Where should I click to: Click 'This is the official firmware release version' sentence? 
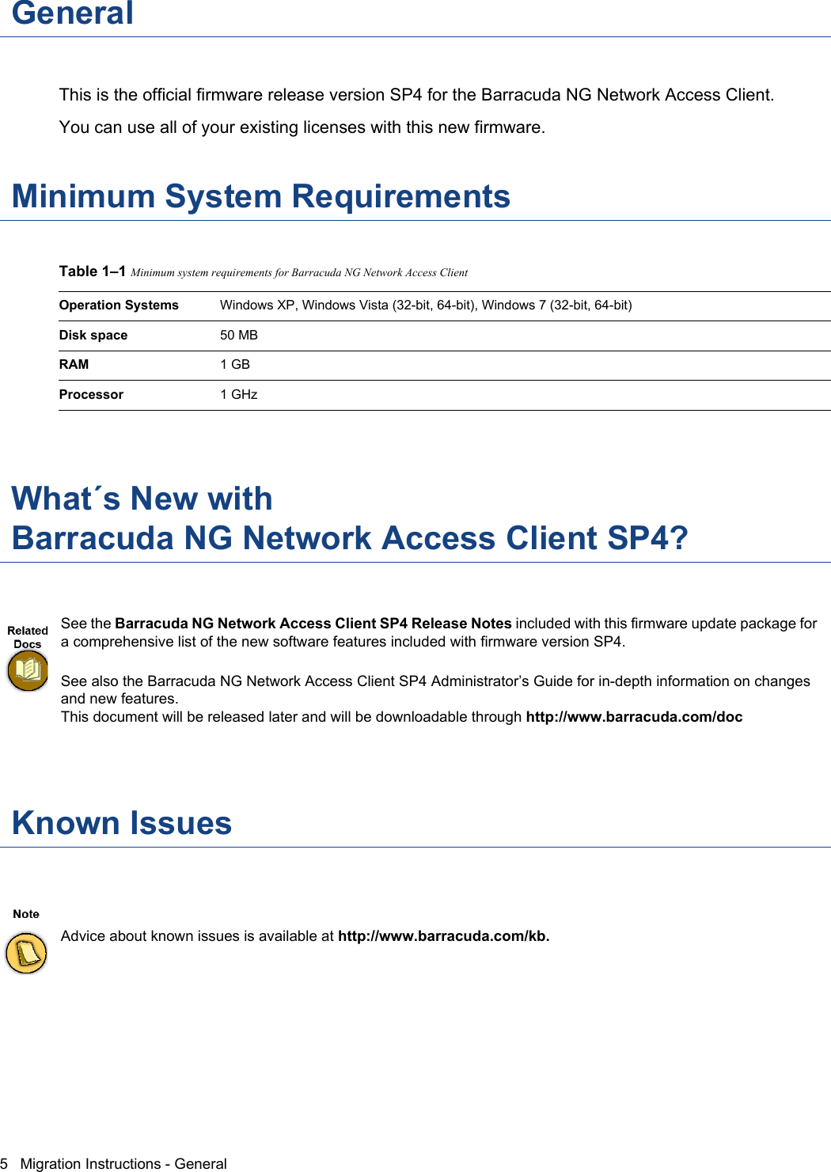[417, 95]
